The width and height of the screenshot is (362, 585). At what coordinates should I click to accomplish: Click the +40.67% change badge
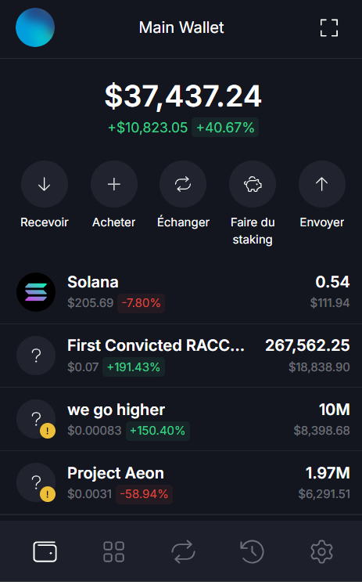[x=225, y=128]
